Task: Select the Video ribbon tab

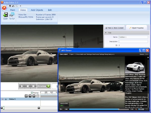Action: pyautogui.click(x=23, y=10)
